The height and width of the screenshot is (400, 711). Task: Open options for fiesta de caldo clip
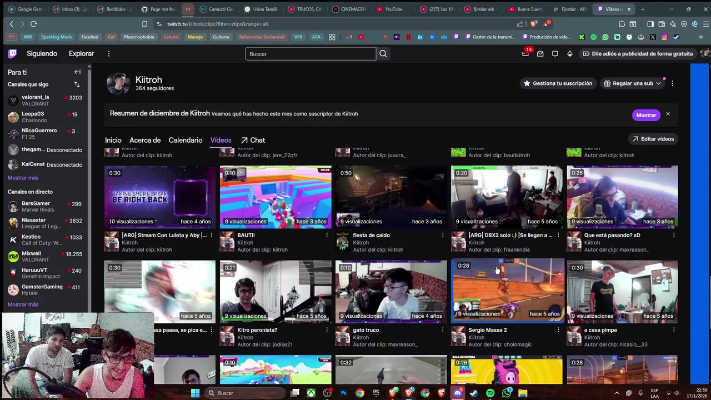tap(442, 236)
